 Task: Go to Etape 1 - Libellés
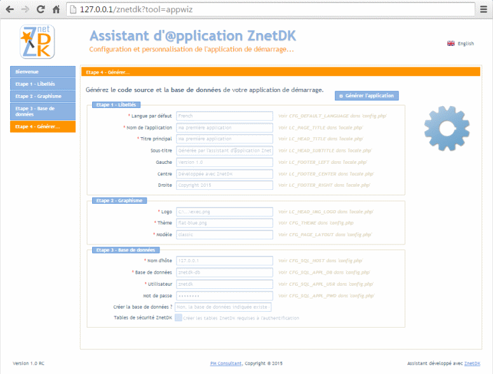point(43,84)
